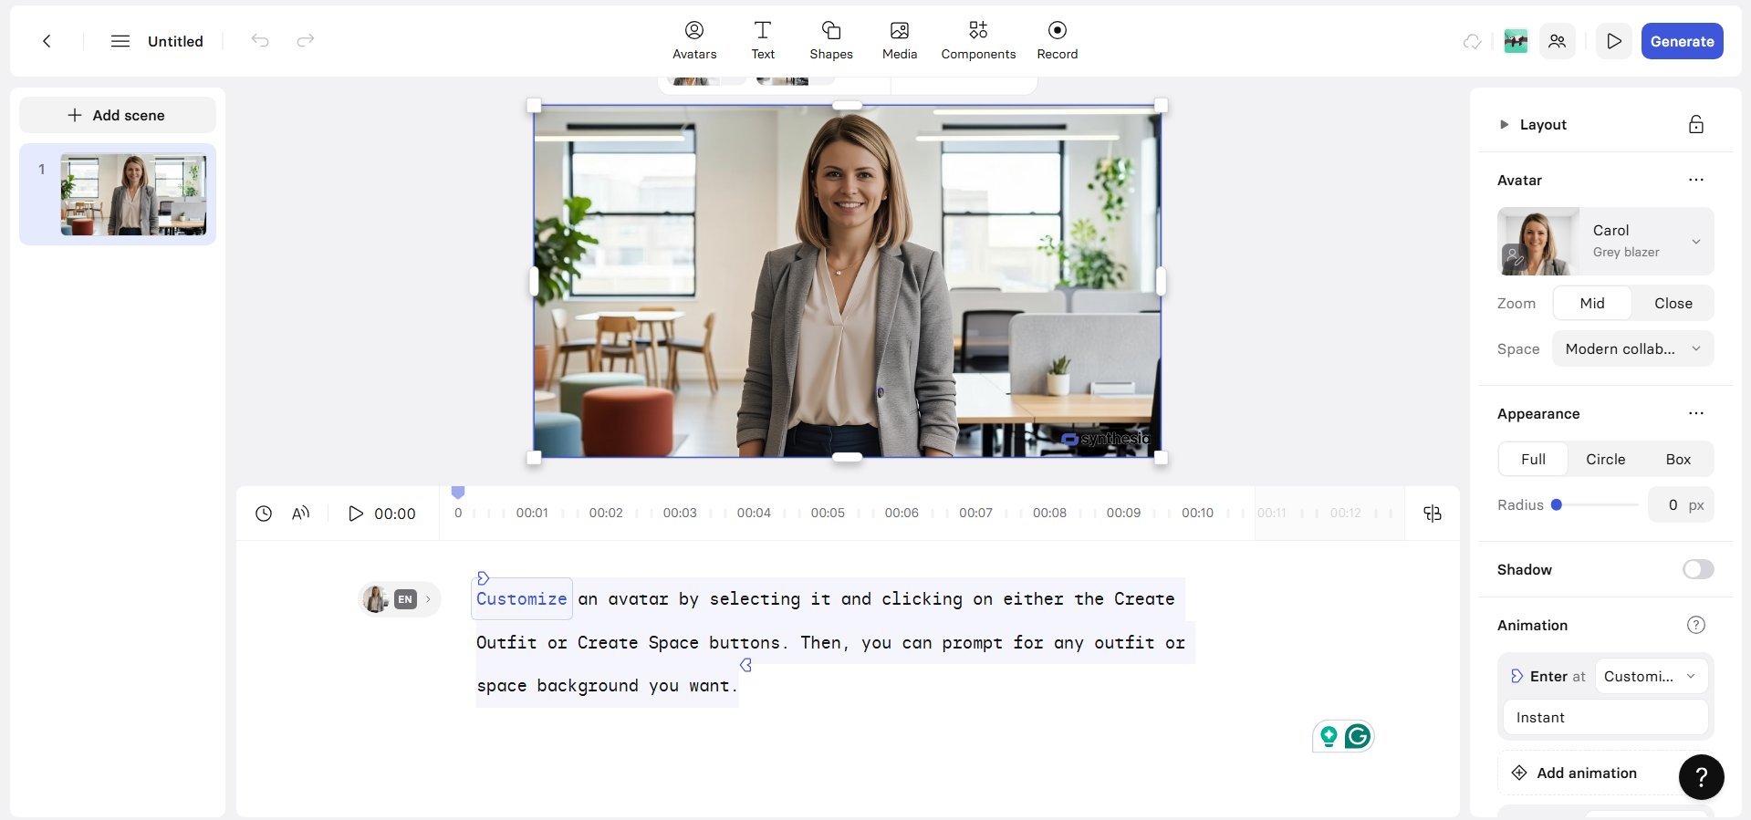Open the Appearance section more options
Viewport: 1751px width, 820px height.
click(1696, 413)
